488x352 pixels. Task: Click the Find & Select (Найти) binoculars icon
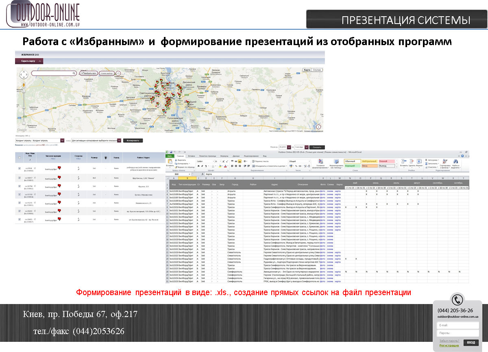click(455, 162)
